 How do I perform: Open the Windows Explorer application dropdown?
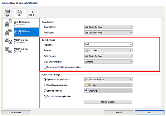(x=108, y=79)
